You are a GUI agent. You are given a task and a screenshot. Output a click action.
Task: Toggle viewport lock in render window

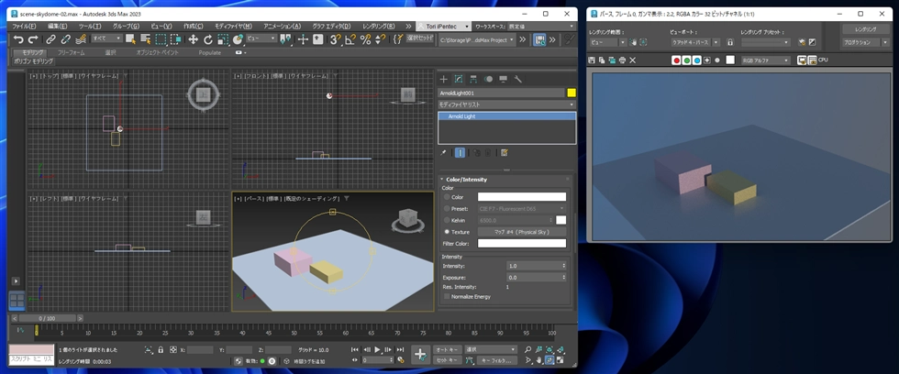click(x=730, y=42)
